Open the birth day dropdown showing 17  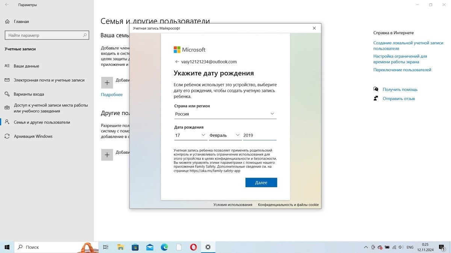(191, 135)
